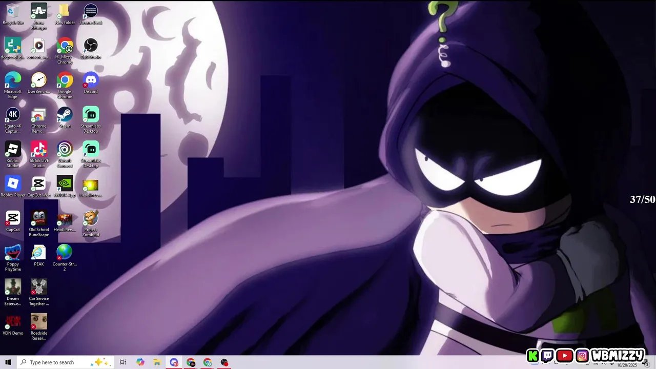Open the notification center in system tray

647,364
